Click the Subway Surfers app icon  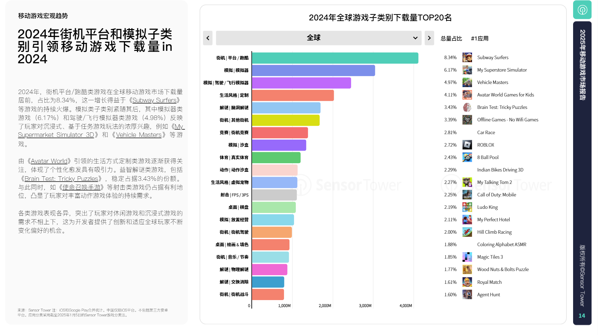tap(467, 57)
